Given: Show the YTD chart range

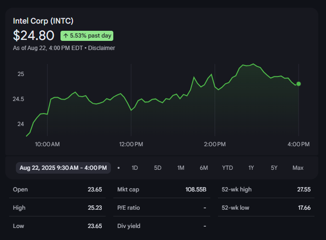Looking at the screenshot, I should [228, 168].
